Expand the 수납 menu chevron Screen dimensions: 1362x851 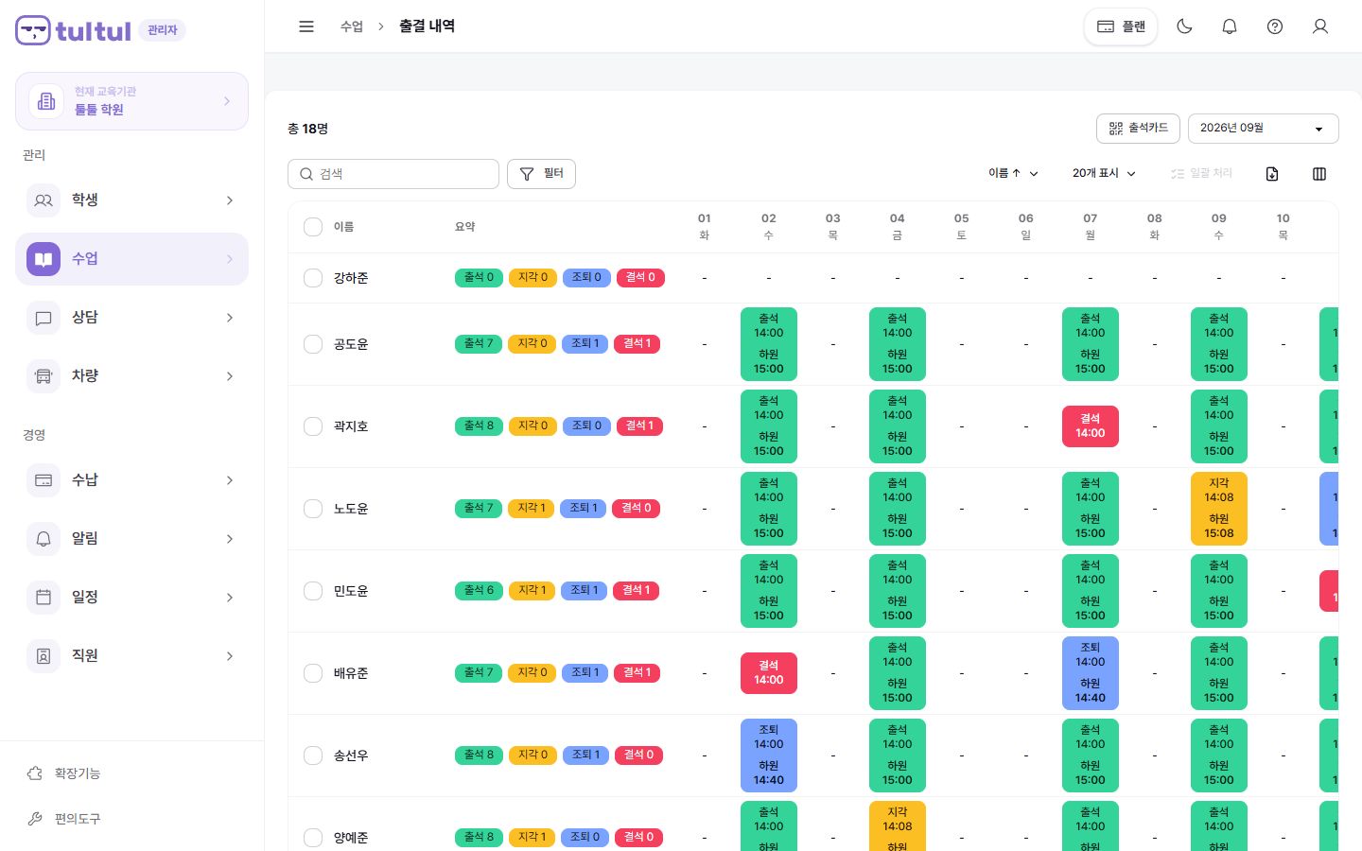[x=230, y=480]
